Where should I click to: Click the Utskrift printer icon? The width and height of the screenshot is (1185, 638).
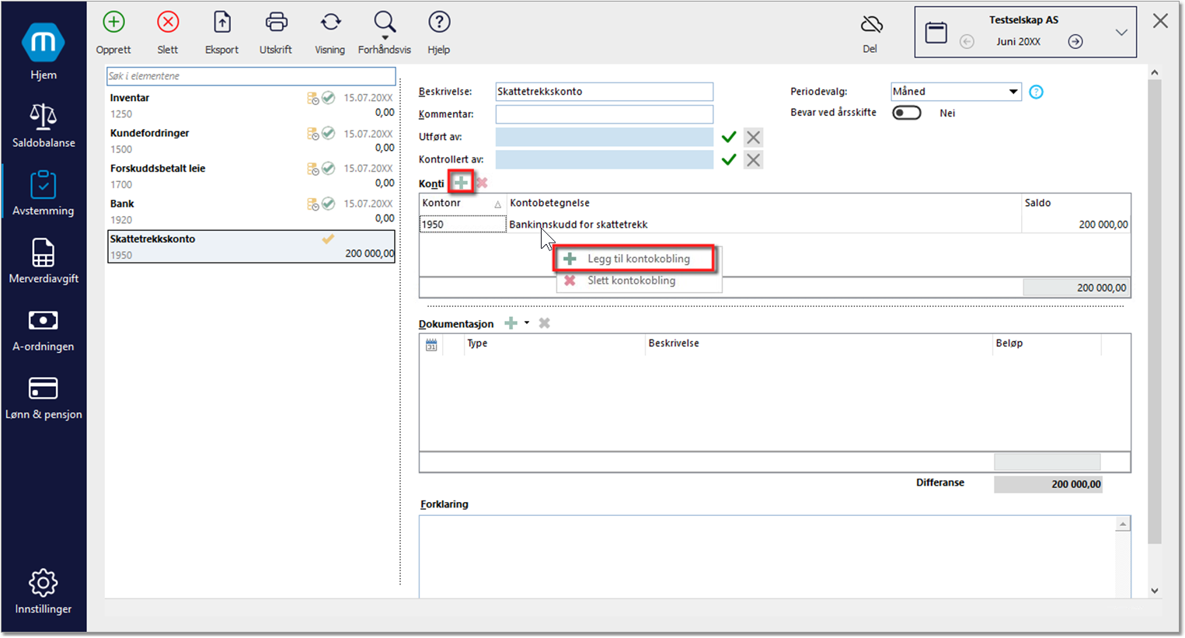(276, 23)
